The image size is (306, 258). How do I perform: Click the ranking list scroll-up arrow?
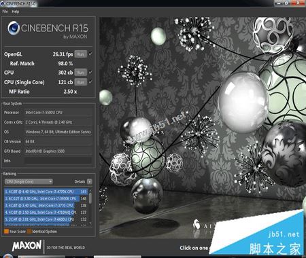(90, 190)
